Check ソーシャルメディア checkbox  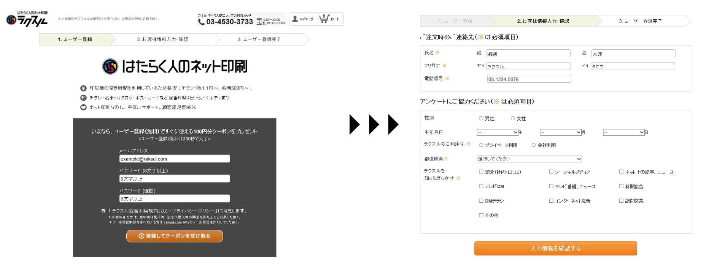[x=551, y=172]
